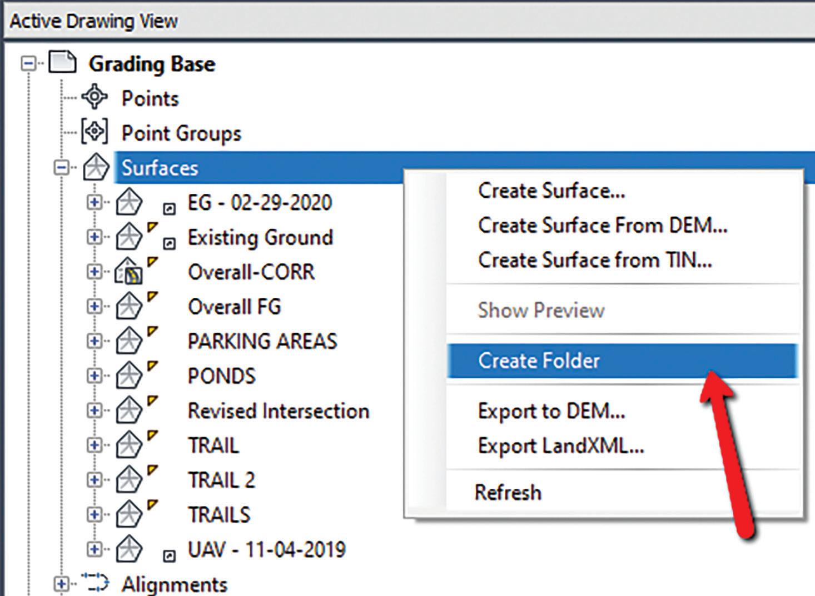Image resolution: width=815 pixels, height=596 pixels.
Task: Click the Existing Ground surface icon
Action: pos(129,237)
